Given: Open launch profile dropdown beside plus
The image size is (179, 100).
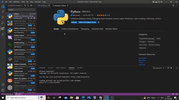Looking at the screenshot, I should 165,68.
